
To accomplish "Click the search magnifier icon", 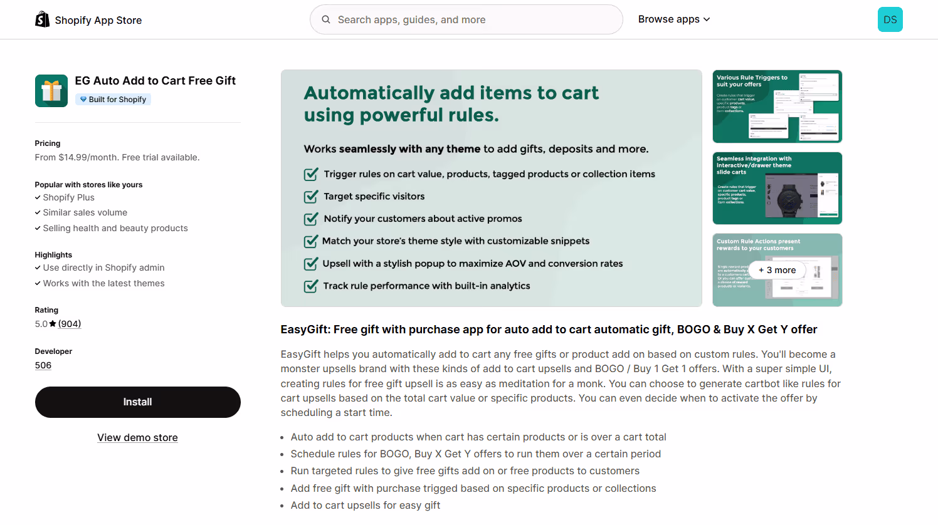I will tap(326, 19).
